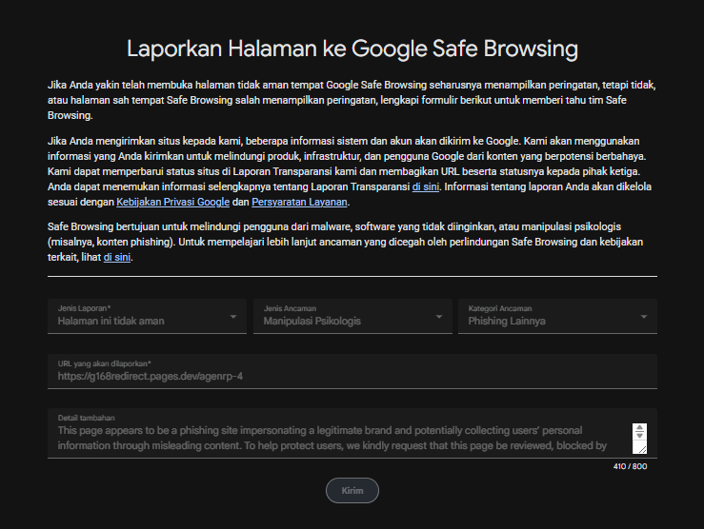Click the heading Laporkan Halaman ke Google Safe Browsing

click(x=352, y=49)
